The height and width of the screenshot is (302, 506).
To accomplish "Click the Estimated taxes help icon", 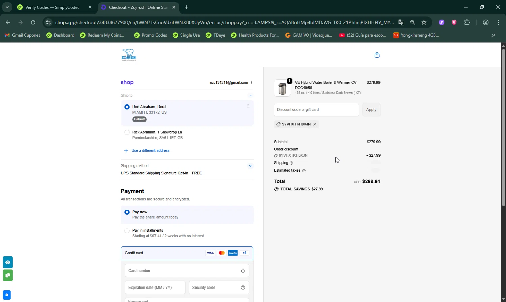I will coord(304,171).
